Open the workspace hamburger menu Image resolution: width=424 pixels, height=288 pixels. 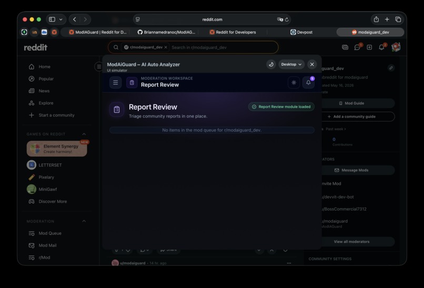click(115, 83)
